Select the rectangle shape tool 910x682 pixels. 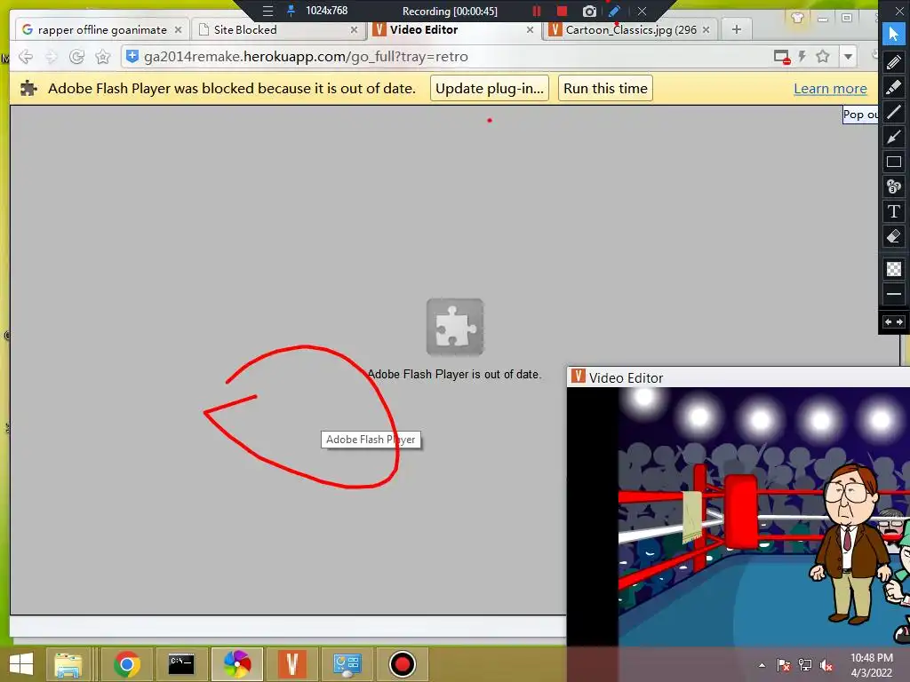coord(894,162)
